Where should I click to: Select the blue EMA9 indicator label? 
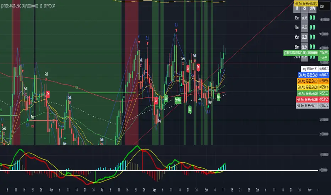click(308, 75)
